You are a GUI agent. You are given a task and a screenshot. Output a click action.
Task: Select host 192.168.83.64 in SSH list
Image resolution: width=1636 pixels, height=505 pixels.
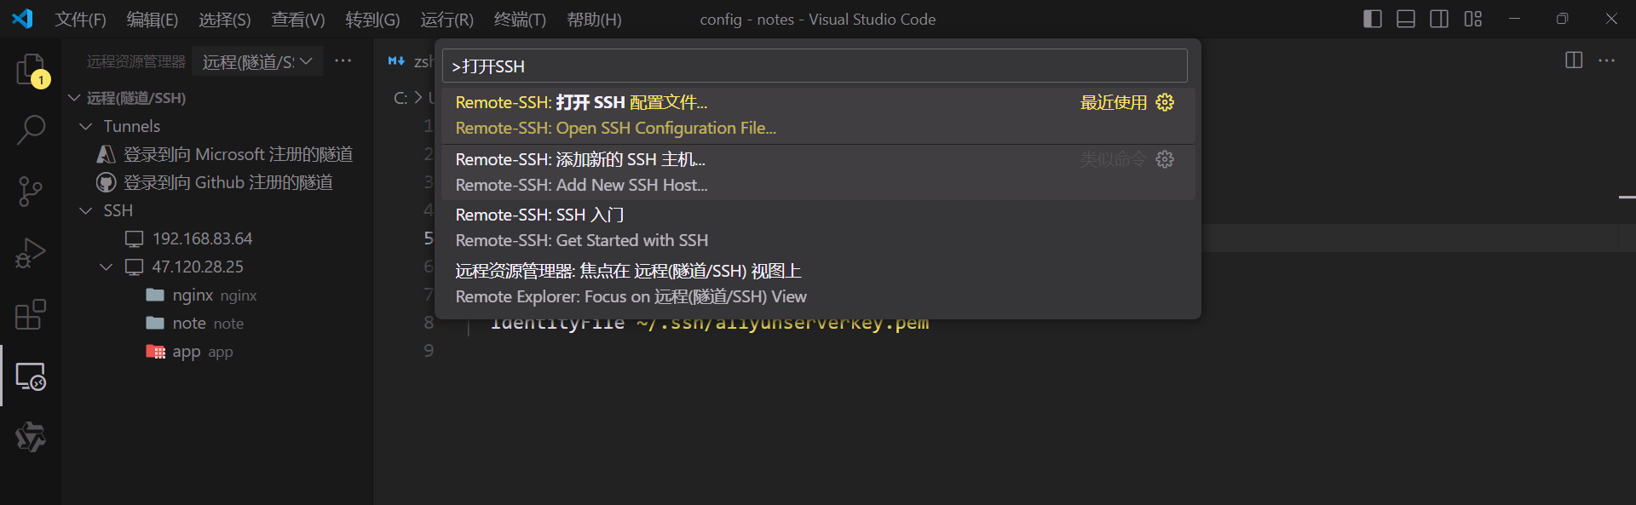tap(202, 238)
